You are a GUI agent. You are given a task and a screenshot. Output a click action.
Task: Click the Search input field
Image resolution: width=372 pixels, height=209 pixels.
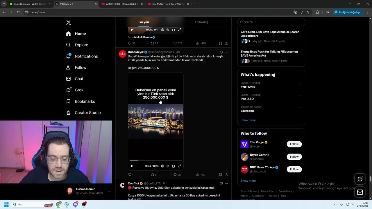click(271, 22)
